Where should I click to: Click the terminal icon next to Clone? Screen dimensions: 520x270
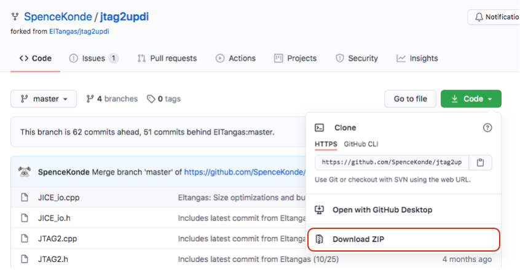(x=320, y=128)
